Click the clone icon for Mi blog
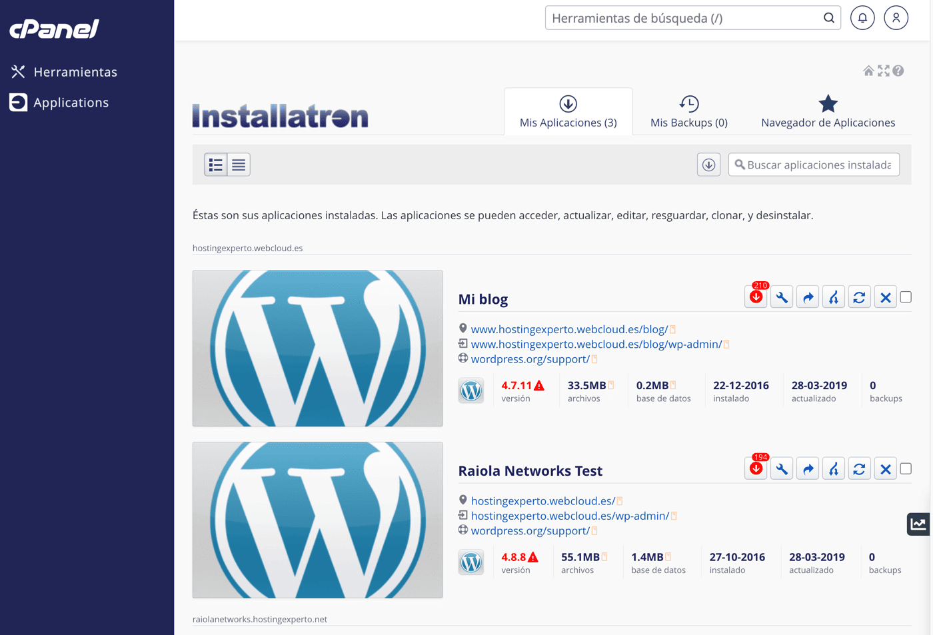Image resolution: width=933 pixels, height=635 pixels. tap(834, 297)
